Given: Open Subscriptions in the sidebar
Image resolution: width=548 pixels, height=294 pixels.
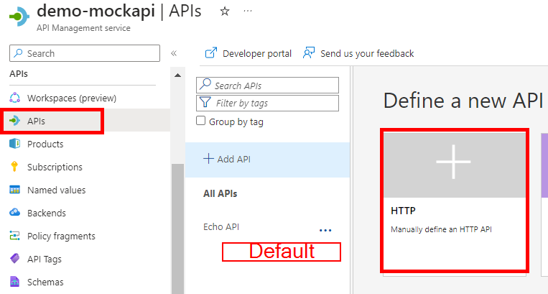Looking at the screenshot, I should pyautogui.click(x=55, y=167).
